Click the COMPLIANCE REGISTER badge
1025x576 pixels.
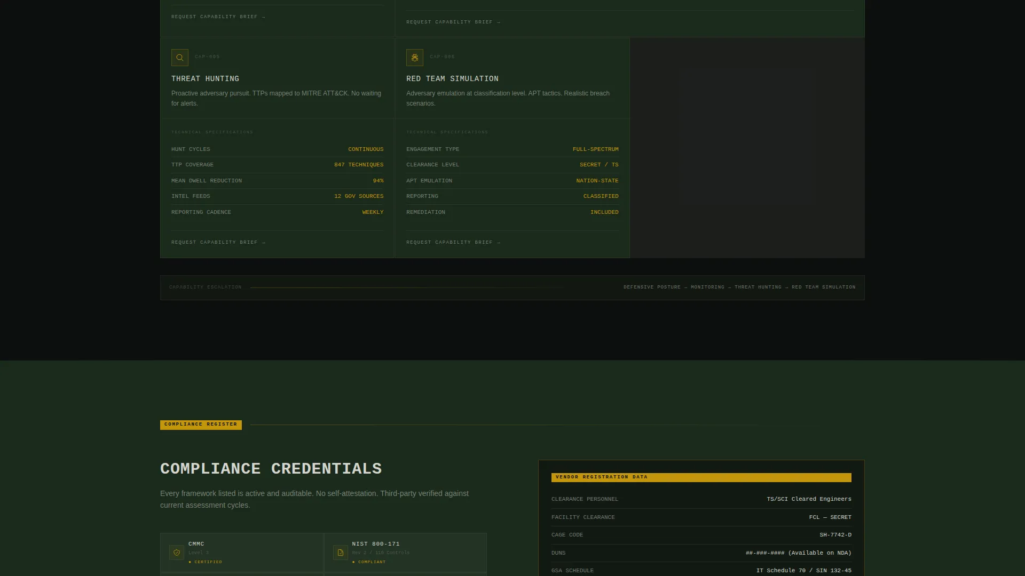click(x=201, y=425)
